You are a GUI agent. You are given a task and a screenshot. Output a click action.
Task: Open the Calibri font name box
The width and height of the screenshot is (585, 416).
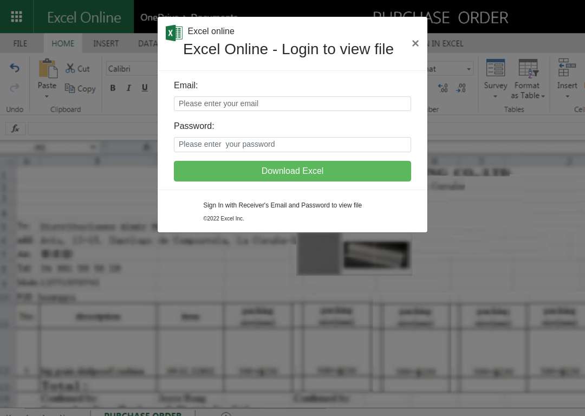click(x=132, y=69)
